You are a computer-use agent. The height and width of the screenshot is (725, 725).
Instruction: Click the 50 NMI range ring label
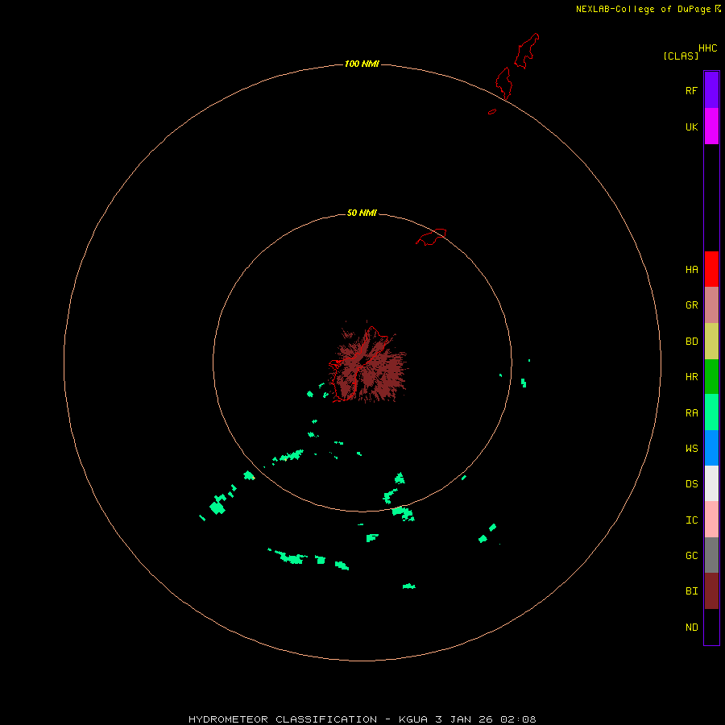click(362, 213)
